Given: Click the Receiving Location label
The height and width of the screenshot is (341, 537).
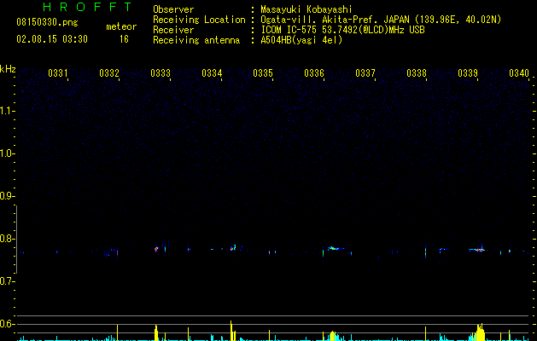Looking at the screenshot, I should (199, 20).
